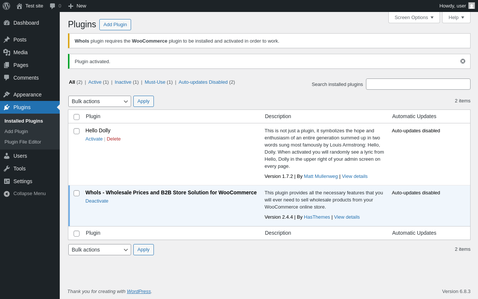Click the Search installed plugins field
Viewport: 478px width, 299px height.
point(418,84)
